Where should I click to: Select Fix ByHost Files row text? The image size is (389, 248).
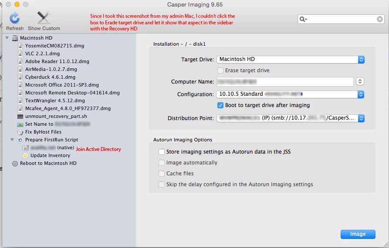click(43, 132)
